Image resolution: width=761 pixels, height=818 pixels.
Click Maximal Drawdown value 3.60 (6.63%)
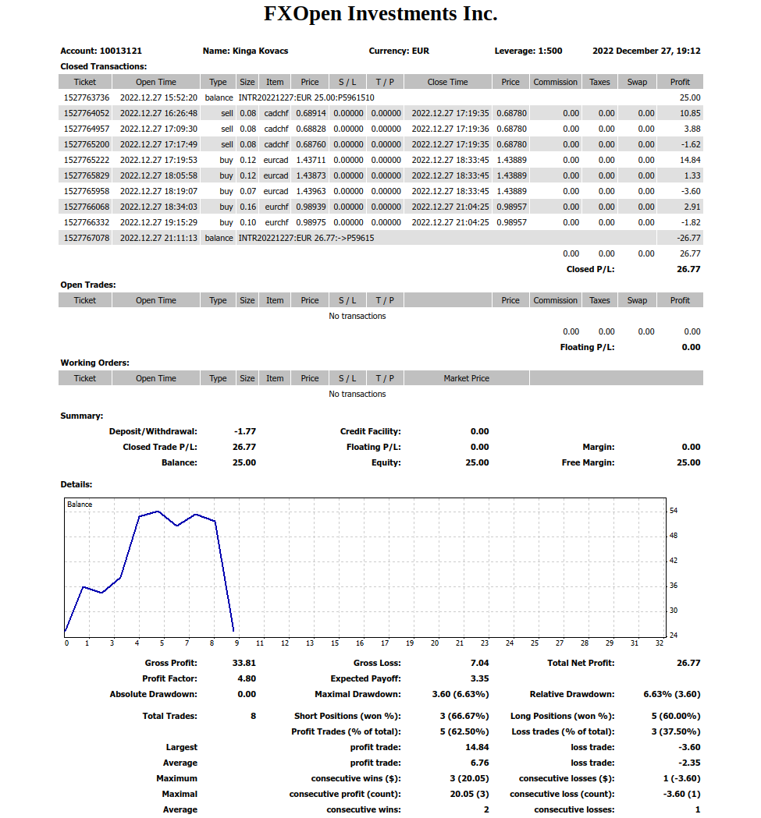coord(461,694)
